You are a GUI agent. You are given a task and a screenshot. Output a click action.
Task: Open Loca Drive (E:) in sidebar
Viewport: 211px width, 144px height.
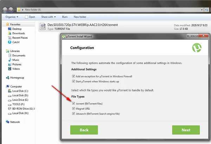tap(20, 100)
